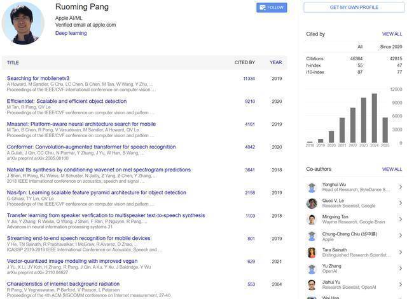Open Searching for mobilenetv3 paper
The image size is (407, 299).
click(x=38, y=78)
